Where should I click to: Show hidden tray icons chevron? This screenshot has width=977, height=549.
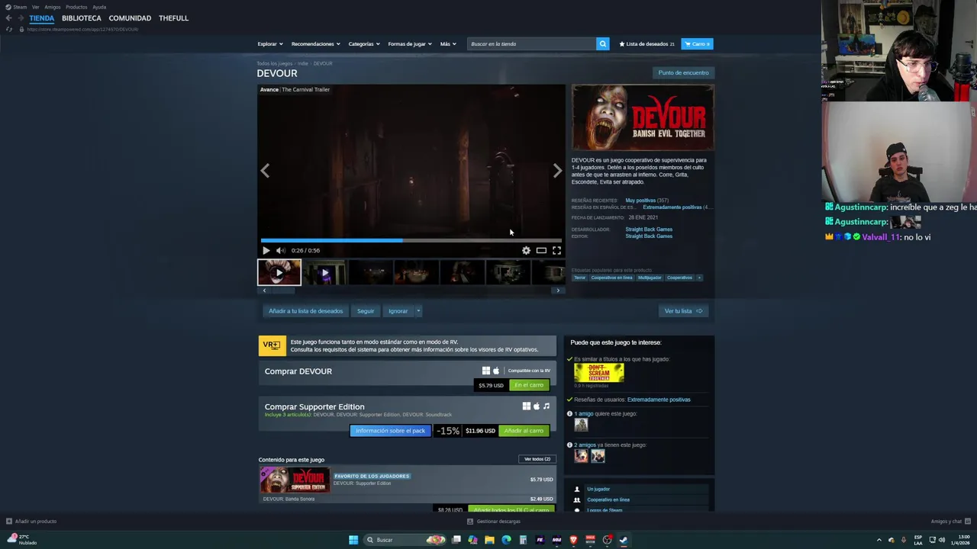click(x=879, y=540)
